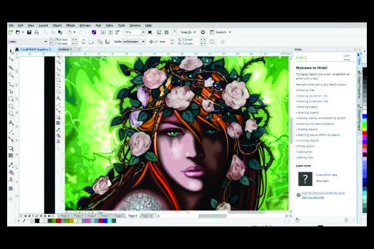The width and height of the screenshot is (374, 249).
Task: Toggle the Show grid button
Action: [167, 32]
